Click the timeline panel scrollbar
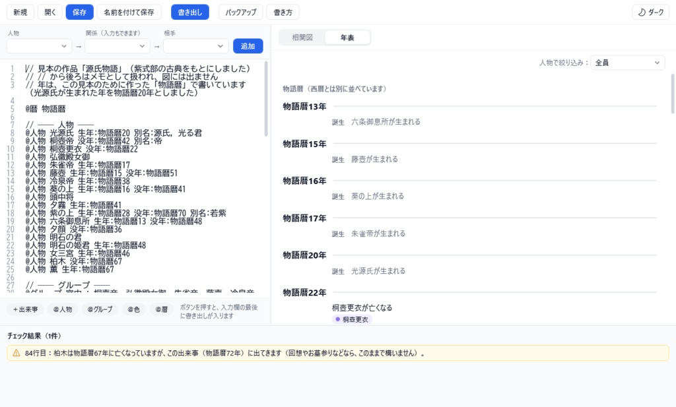Screen dimensions: 676x407 pos(673,94)
